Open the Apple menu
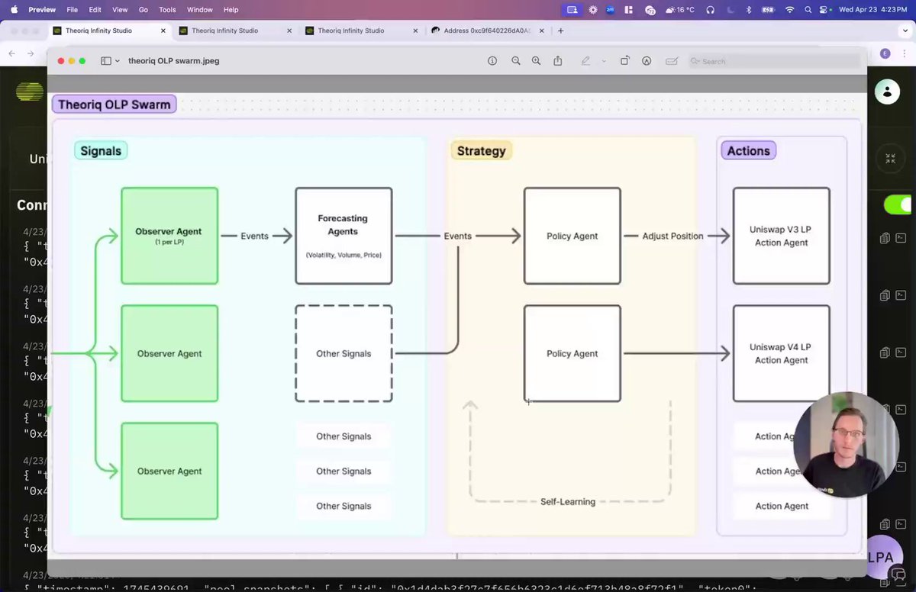The width and height of the screenshot is (916, 592). [13, 10]
